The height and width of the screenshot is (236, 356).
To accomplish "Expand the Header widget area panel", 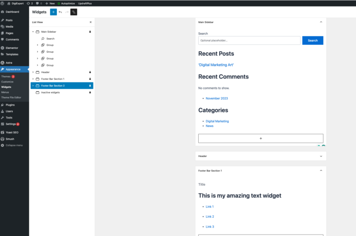I will coord(321,156).
